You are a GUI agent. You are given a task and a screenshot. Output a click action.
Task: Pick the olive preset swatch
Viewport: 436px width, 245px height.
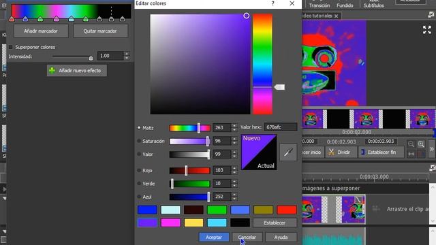(263, 210)
